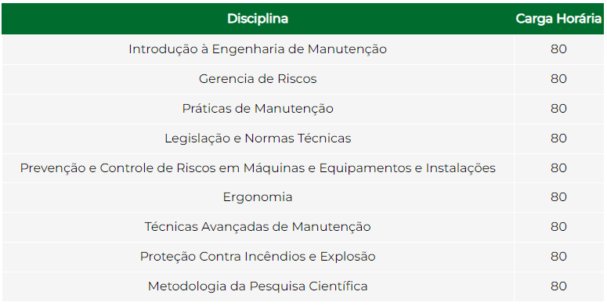Select workload value for Gerencia de Riscos

(558, 79)
